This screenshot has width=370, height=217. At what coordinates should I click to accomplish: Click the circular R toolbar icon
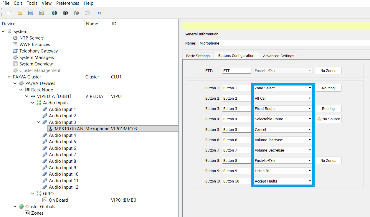tap(65, 13)
